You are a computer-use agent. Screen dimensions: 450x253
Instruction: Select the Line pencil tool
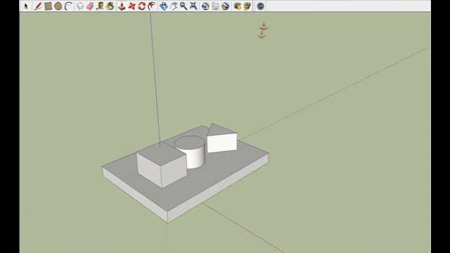point(38,6)
